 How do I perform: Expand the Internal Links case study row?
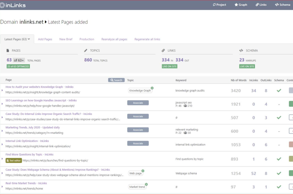click(2, 117)
